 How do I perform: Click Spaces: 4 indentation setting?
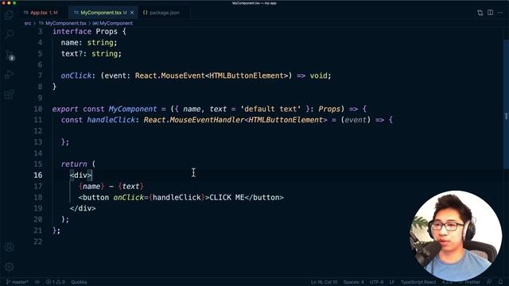click(x=353, y=282)
